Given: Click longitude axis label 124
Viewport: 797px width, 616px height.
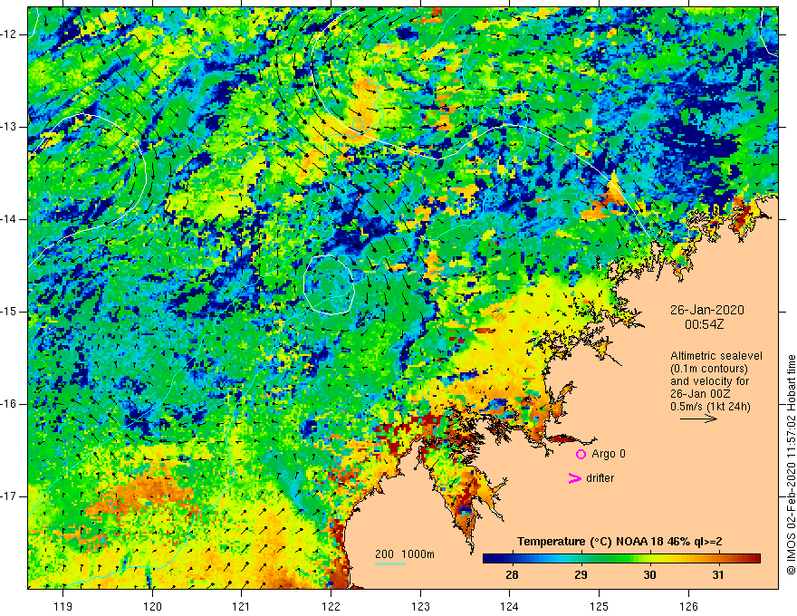Looking at the screenshot, I should coord(509,606).
